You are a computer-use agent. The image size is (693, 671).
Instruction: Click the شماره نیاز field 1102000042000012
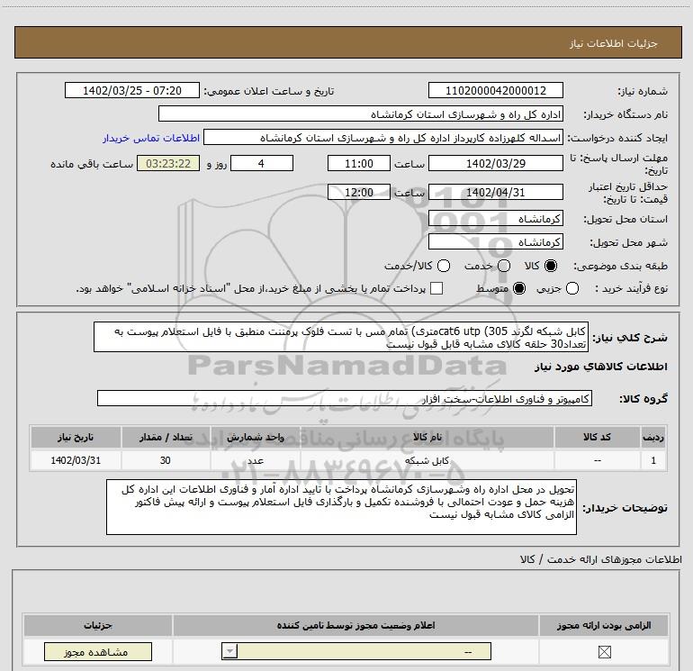click(x=495, y=91)
